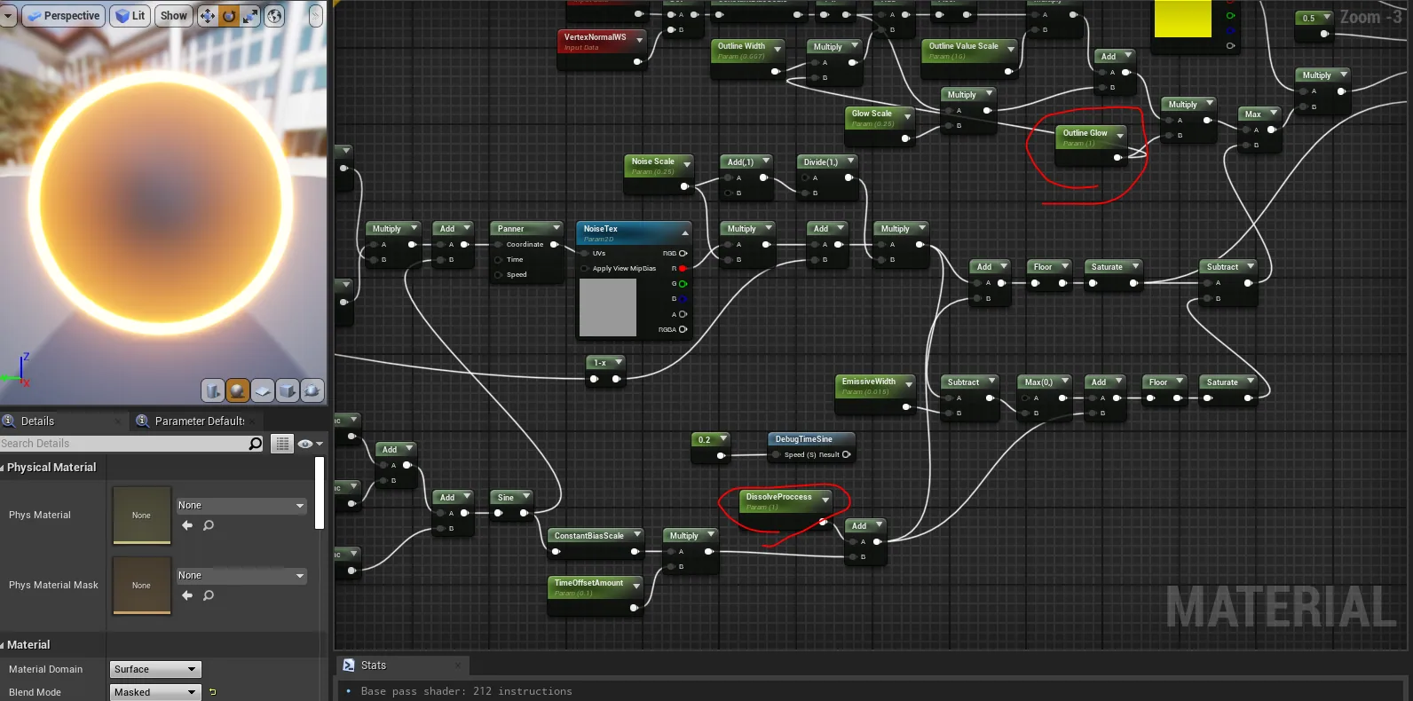Select the scale mode icon in viewport

[251, 16]
